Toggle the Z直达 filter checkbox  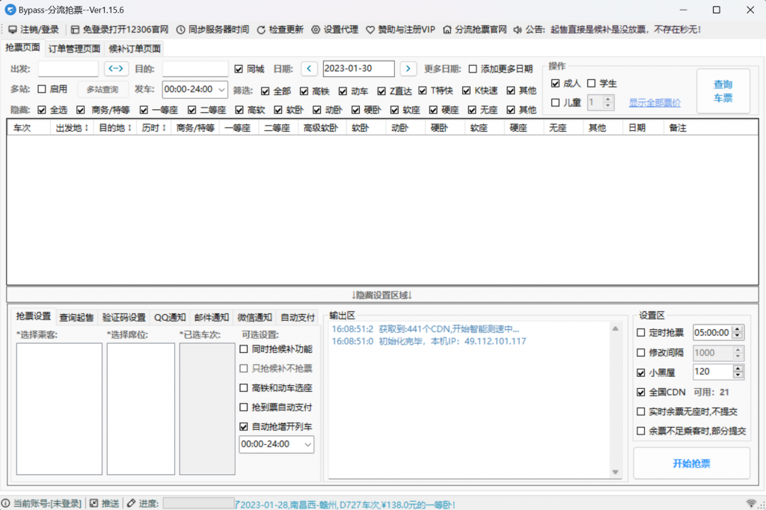tap(382, 91)
